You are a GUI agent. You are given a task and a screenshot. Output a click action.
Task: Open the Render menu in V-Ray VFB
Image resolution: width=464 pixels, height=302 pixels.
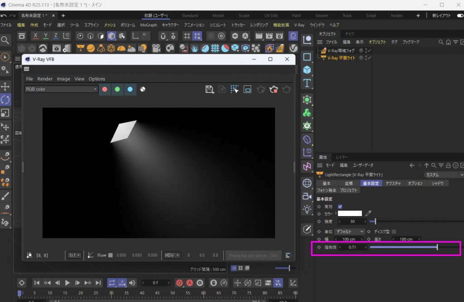(45, 79)
